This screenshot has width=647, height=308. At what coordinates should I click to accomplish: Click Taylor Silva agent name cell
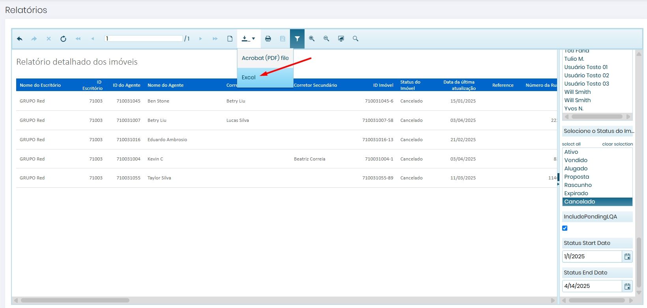tap(159, 178)
